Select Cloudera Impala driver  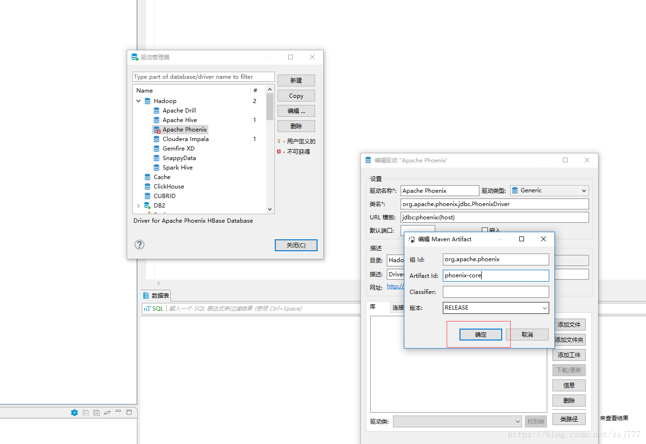186,139
